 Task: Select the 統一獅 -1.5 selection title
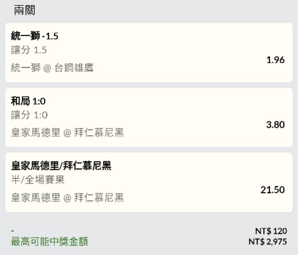tap(34, 36)
